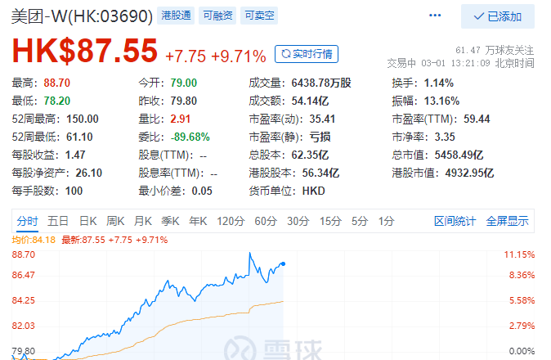Click the 市净率 value 3.35

click(x=445, y=137)
